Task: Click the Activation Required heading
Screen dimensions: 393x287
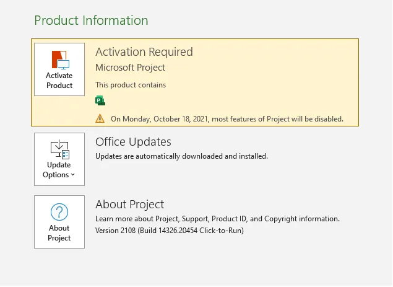Action: [144, 52]
